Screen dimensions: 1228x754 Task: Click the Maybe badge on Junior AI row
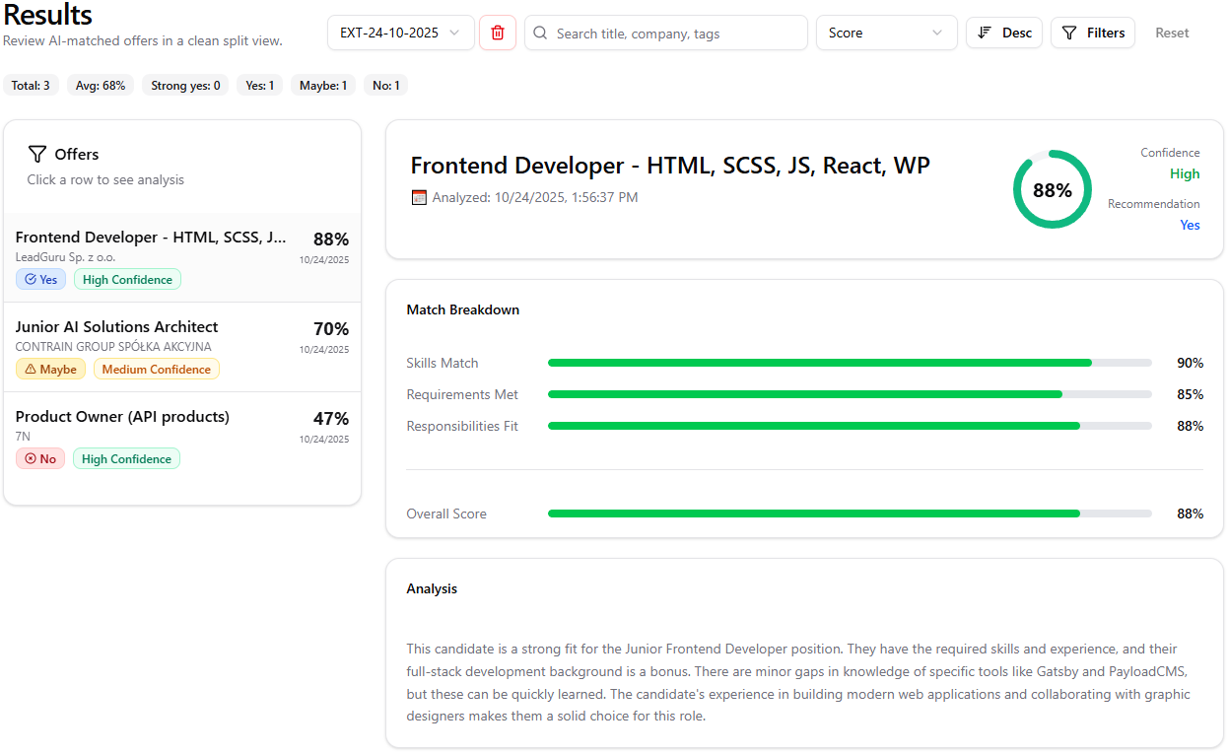(50, 370)
